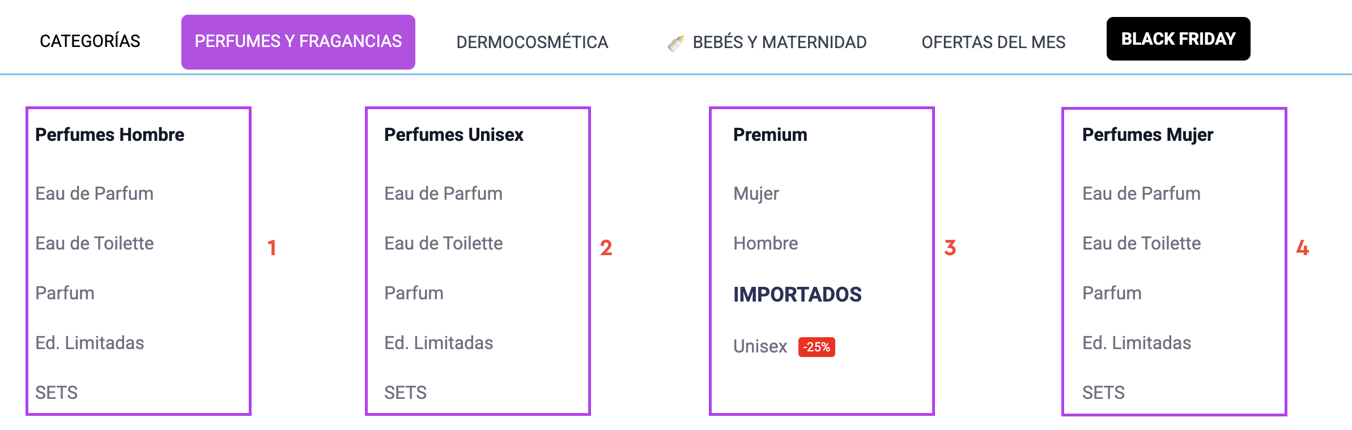Viewport: 1352px width, 430px height.
Task: Open SETS under Perfumes Mujer
Action: 1103,393
